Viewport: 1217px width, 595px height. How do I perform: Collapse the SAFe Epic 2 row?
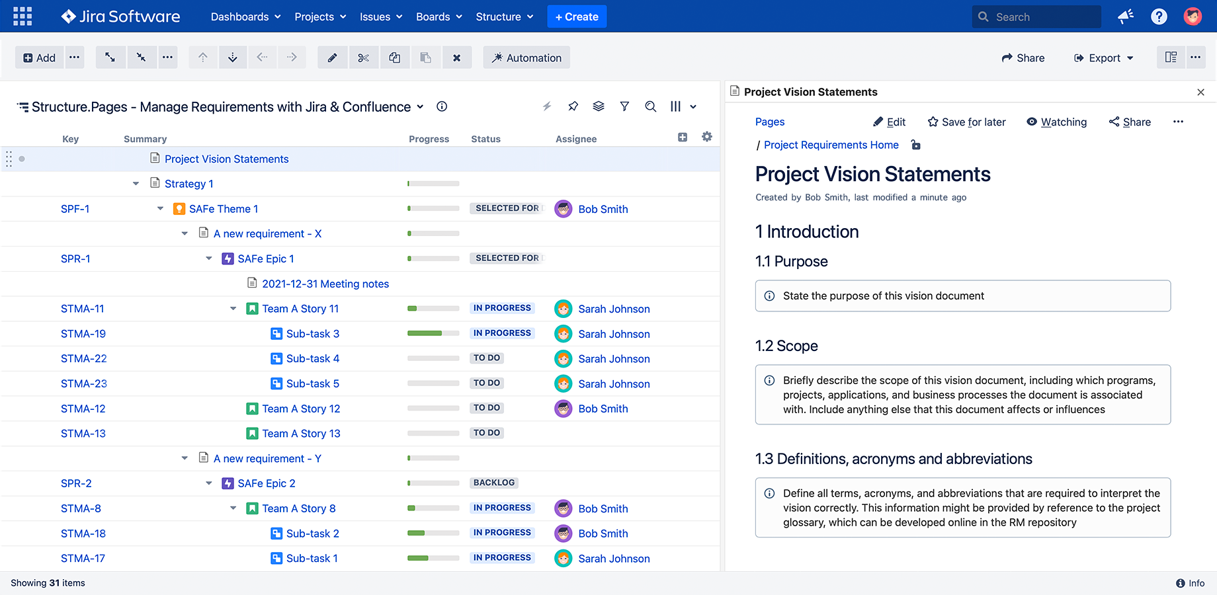click(209, 483)
